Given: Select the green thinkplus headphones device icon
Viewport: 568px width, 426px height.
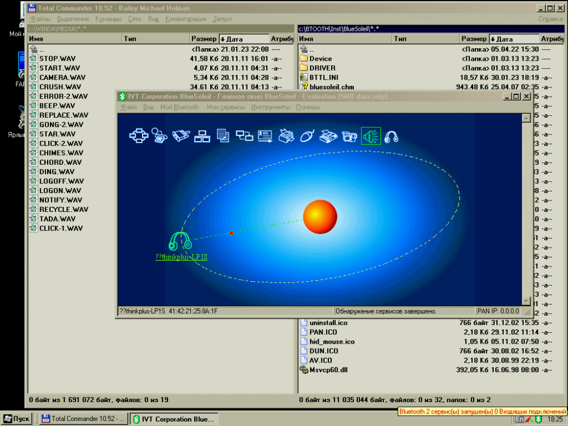Looking at the screenshot, I should tap(181, 241).
